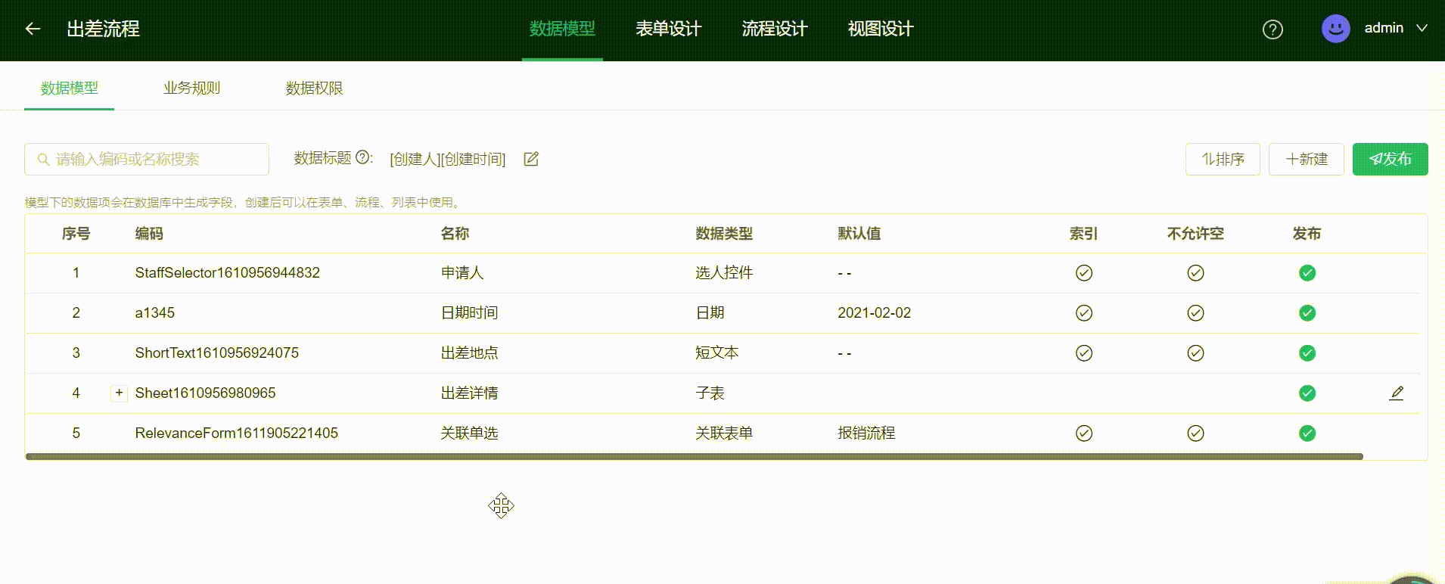Click default value 2021-02-02
1445x584 pixels.
coord(874,313)
